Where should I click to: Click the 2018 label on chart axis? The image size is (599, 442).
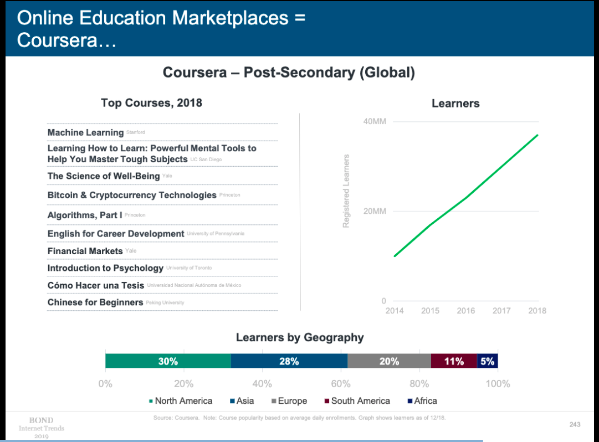tap(537, 311)
